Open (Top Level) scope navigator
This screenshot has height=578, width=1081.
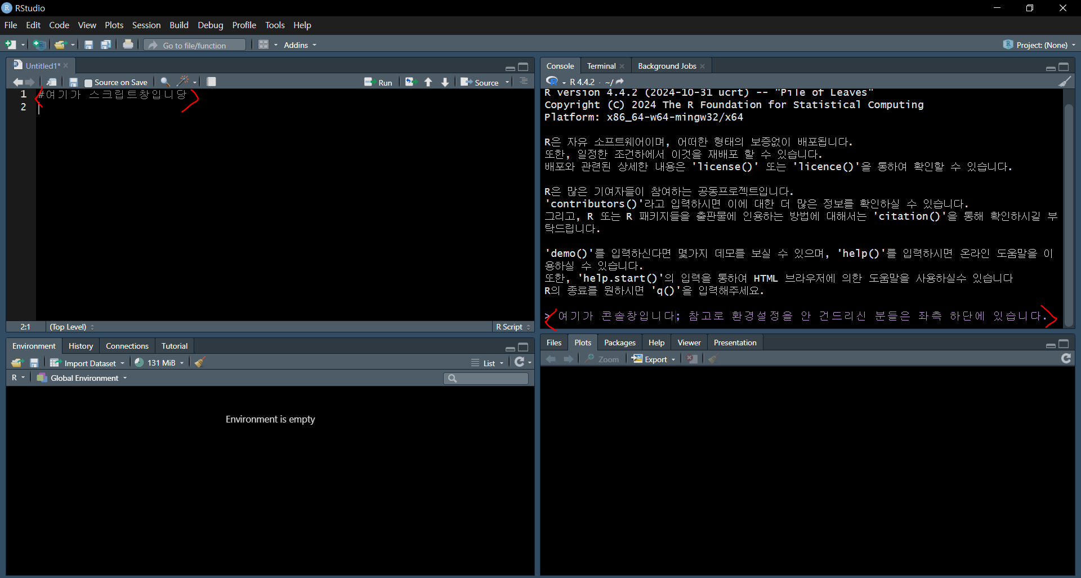coord(72,327)
